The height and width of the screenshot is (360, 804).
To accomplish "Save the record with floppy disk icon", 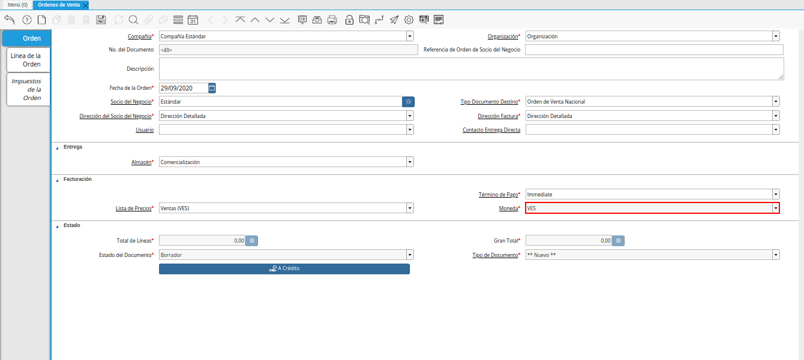I will pos(101,20).
